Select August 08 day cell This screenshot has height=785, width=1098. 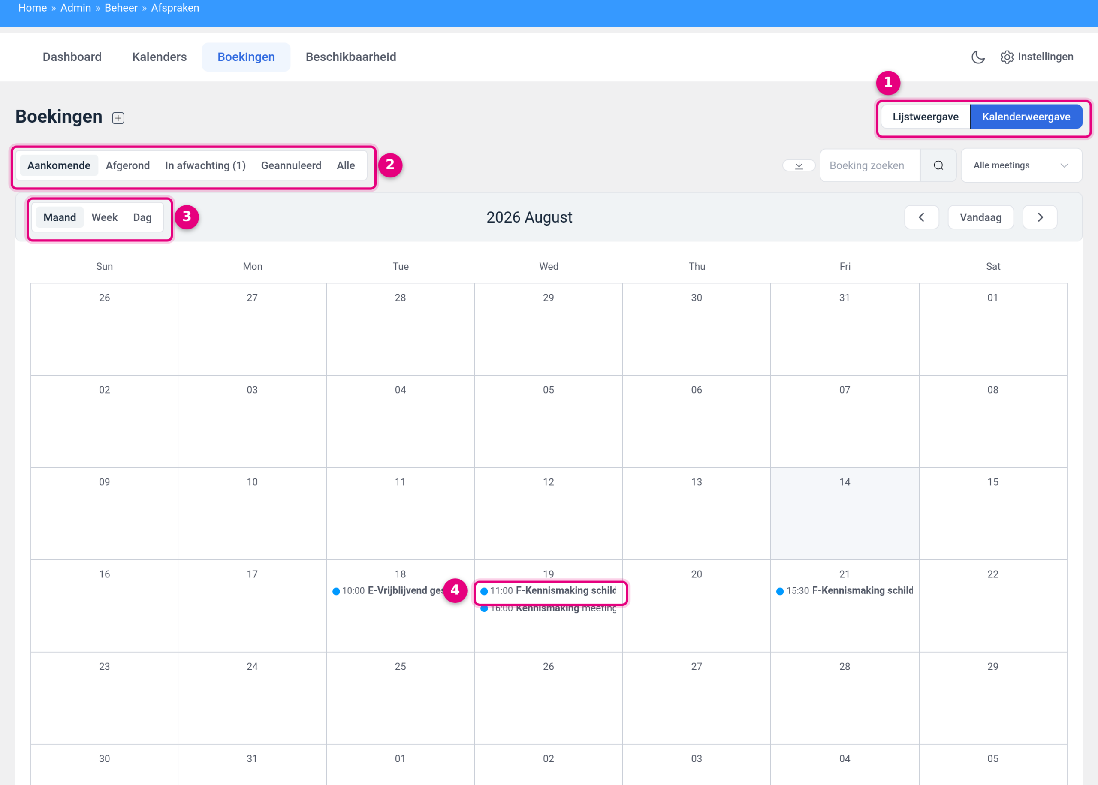(992, 421)
